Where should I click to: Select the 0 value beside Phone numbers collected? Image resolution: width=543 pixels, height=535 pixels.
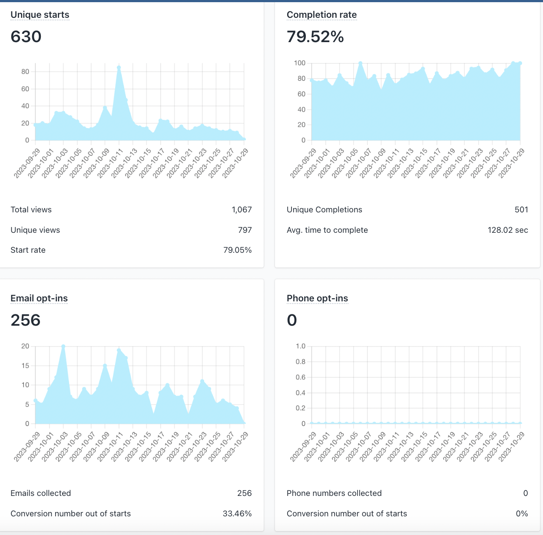tap(526, 493)
